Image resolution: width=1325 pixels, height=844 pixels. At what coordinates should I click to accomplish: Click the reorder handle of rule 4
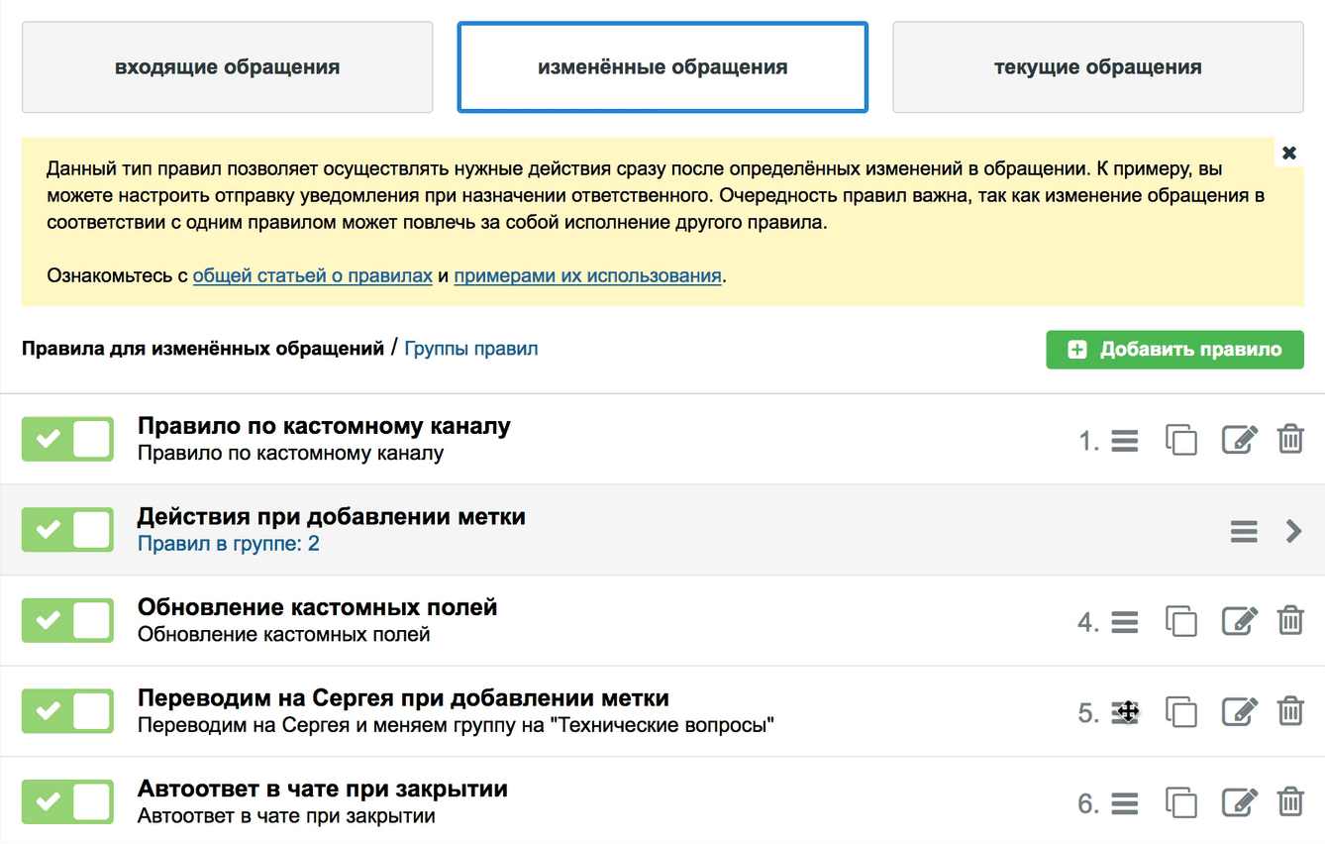tap(1124, 622)
